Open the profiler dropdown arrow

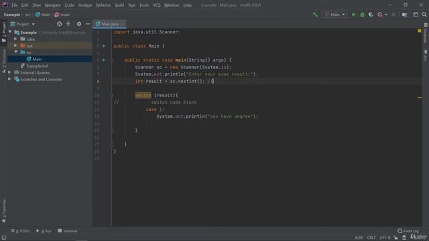pyautogui.click(x=386, y=15)
